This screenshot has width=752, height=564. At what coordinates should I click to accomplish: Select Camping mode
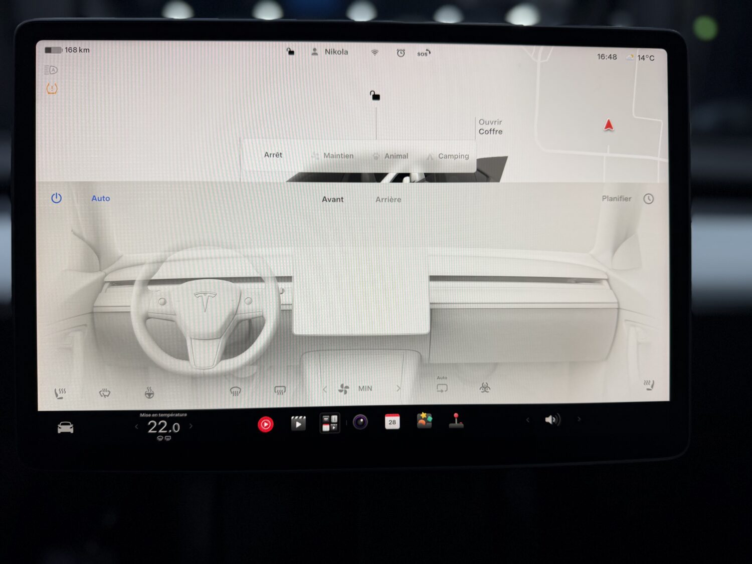click(448, 156)
